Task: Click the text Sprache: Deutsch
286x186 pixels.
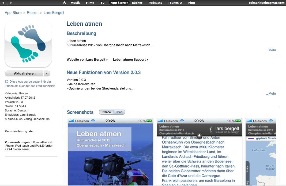Action: point(17,110)
